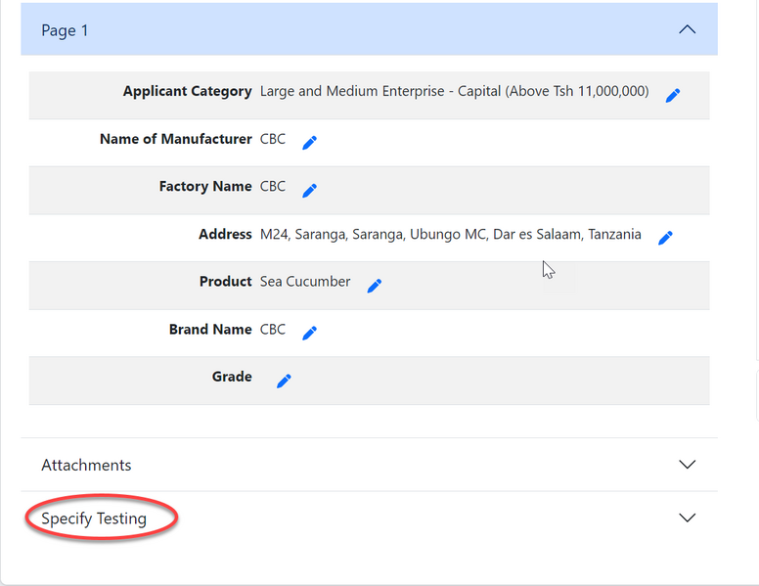Collapse Page 1 section using the chevron

click(x=688, y=29)
